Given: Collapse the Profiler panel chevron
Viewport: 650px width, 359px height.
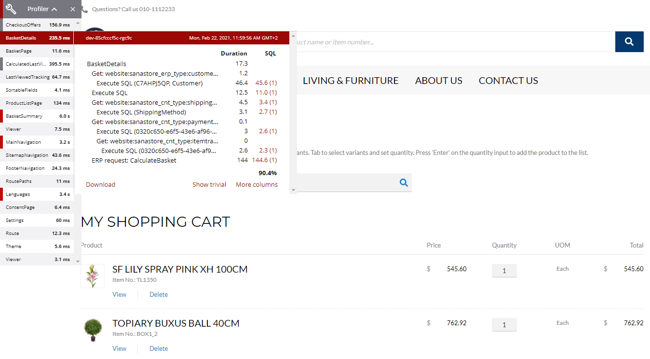Looking at the screenshot, I should (54, 9).
